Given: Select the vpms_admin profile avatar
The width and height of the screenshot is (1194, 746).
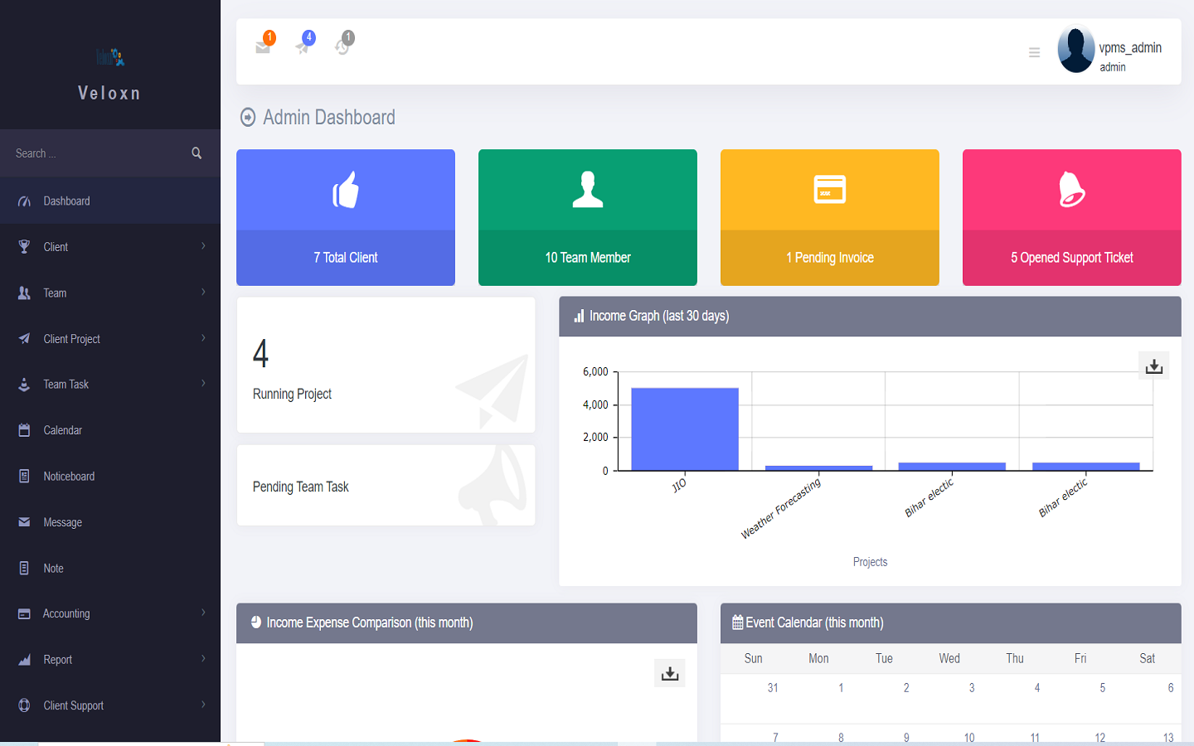Looking at the screenshot, I should click(1075, 50).
